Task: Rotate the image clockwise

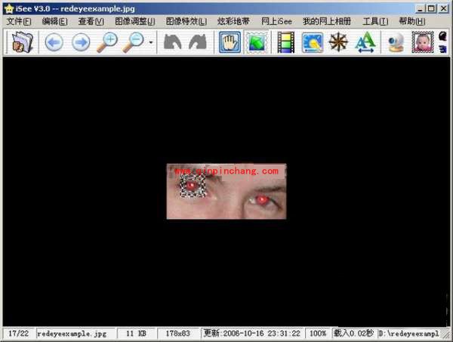Action: click(x=198, y=43)
